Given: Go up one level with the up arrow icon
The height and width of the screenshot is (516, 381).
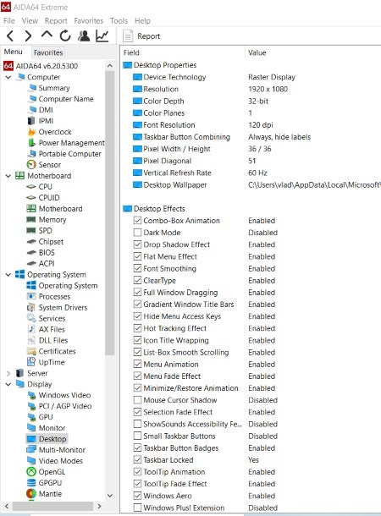Looking at the screenshot, I should tap(47, 35).
